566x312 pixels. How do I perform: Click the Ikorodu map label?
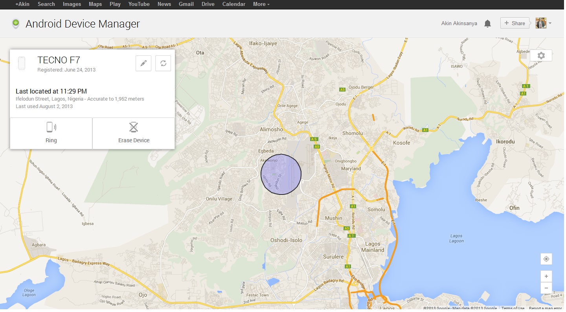(x=505, y=141)
